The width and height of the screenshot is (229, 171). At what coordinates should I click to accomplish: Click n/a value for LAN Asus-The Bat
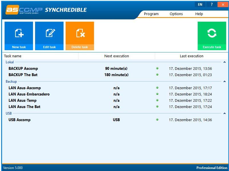pos(116,107)
